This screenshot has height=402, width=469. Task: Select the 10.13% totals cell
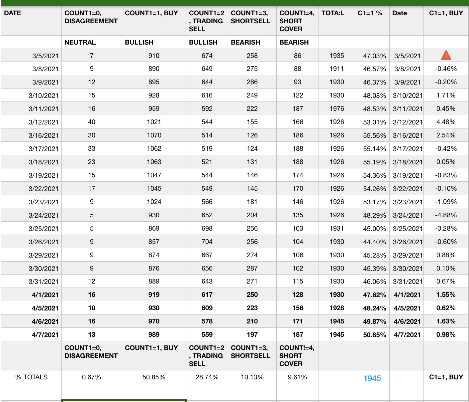[x=252, y=377]
